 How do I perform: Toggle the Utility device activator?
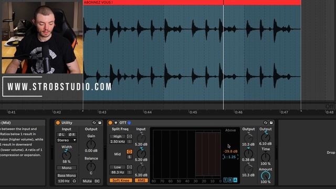(x=58, y=123)
